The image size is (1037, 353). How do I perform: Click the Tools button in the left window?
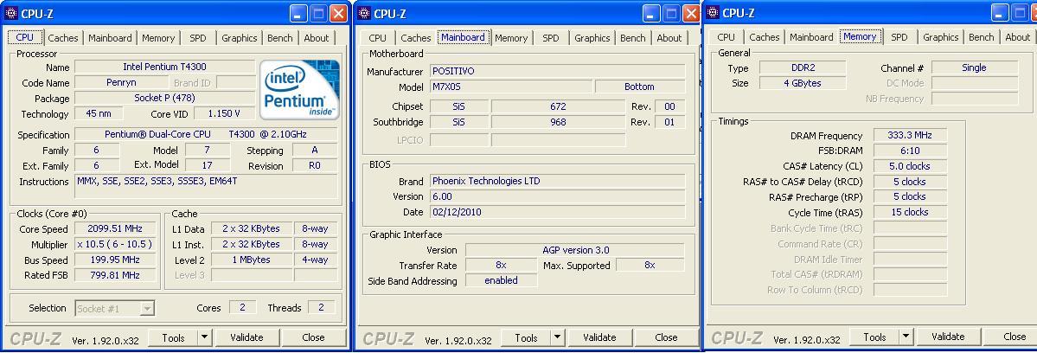pos(173,337)
